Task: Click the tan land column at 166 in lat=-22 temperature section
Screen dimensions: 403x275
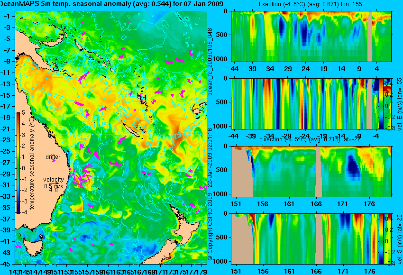Action: click(319, 172)
